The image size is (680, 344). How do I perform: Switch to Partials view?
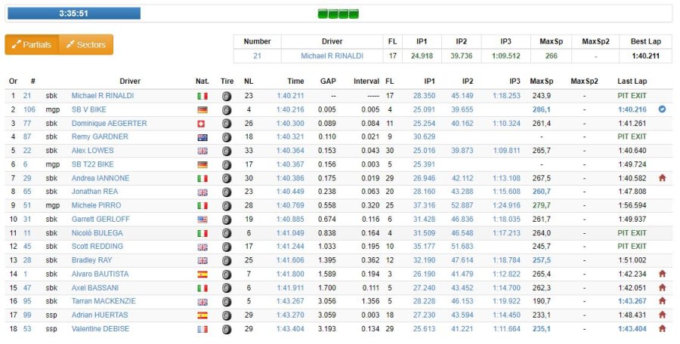pos(32,45)
